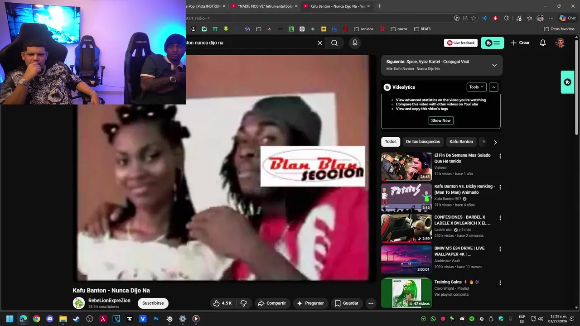Screen dimensions: 580x326
Task: Click Show Now in Videolytics
Action: 441,120
